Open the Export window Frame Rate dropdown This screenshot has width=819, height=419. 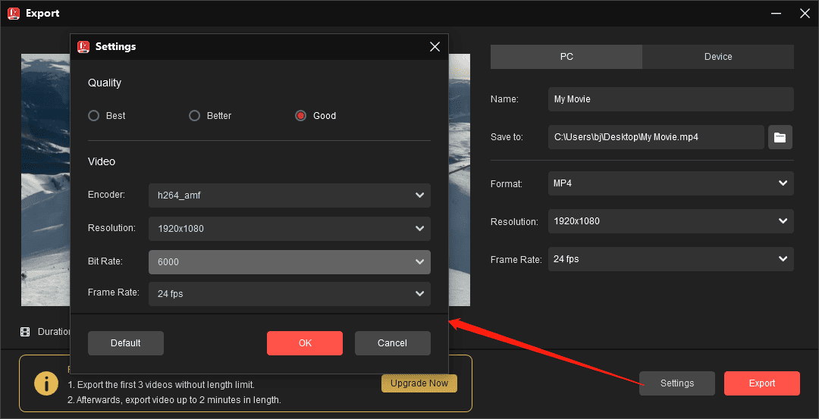(670, 259)
